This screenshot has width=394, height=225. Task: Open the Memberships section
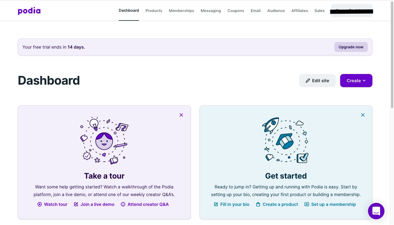click(181, 11)
